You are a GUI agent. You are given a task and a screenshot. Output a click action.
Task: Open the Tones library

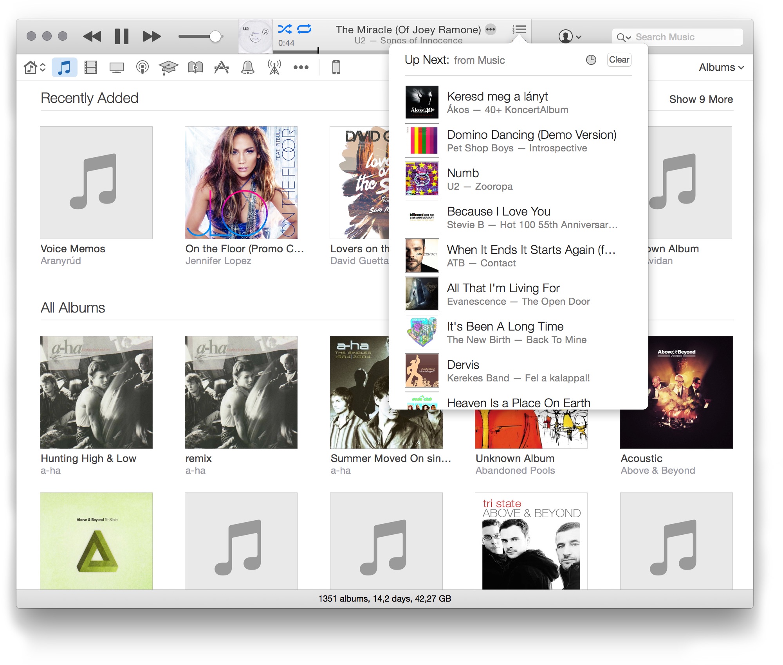click(x=248, y=67)
